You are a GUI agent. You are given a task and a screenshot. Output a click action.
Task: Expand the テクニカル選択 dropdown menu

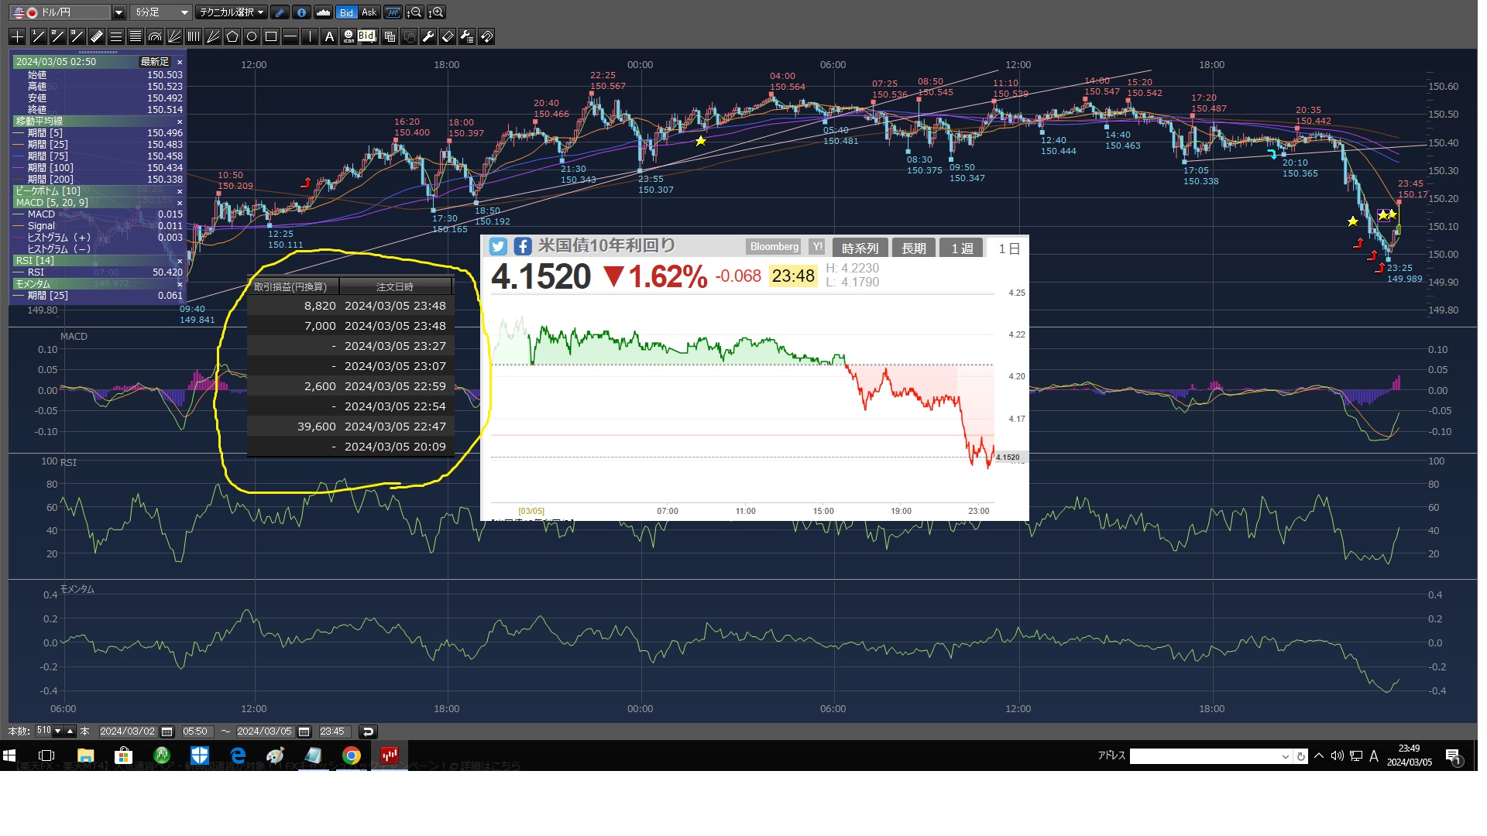pos(231,12)
